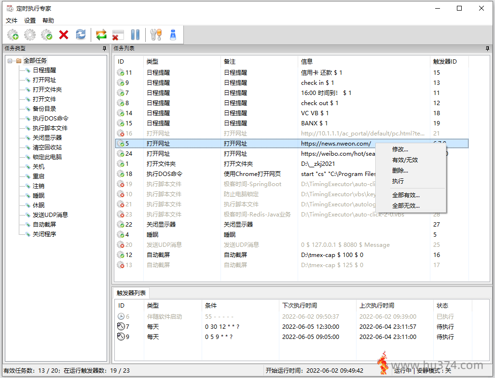Click the window with red X toolbar icon
495x378 pixels.
click(118, 35)
